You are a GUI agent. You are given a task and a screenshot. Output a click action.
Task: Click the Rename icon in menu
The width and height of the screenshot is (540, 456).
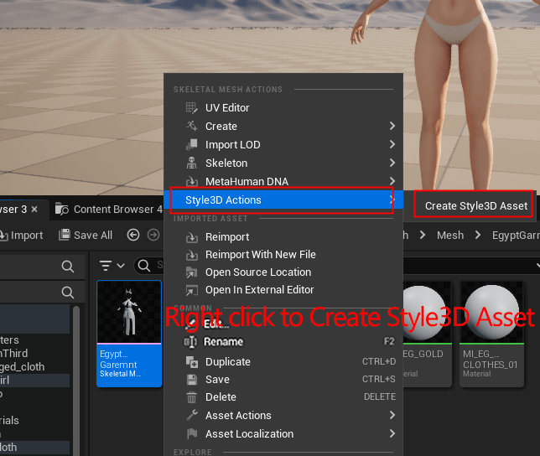(190, 342)
